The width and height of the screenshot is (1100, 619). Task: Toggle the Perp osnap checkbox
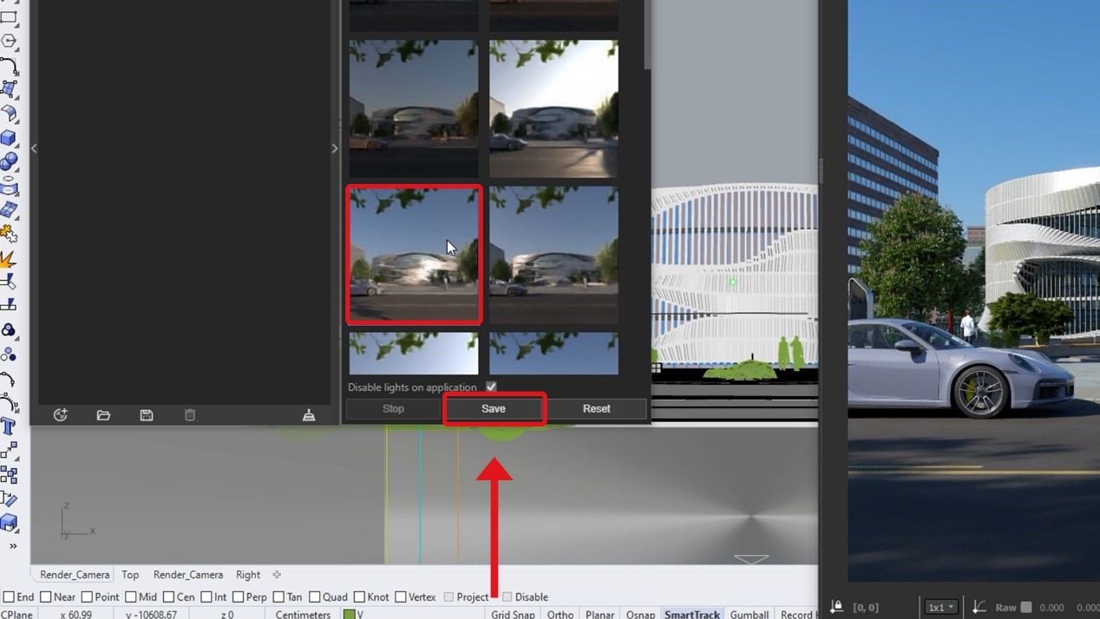coord(238,596)
